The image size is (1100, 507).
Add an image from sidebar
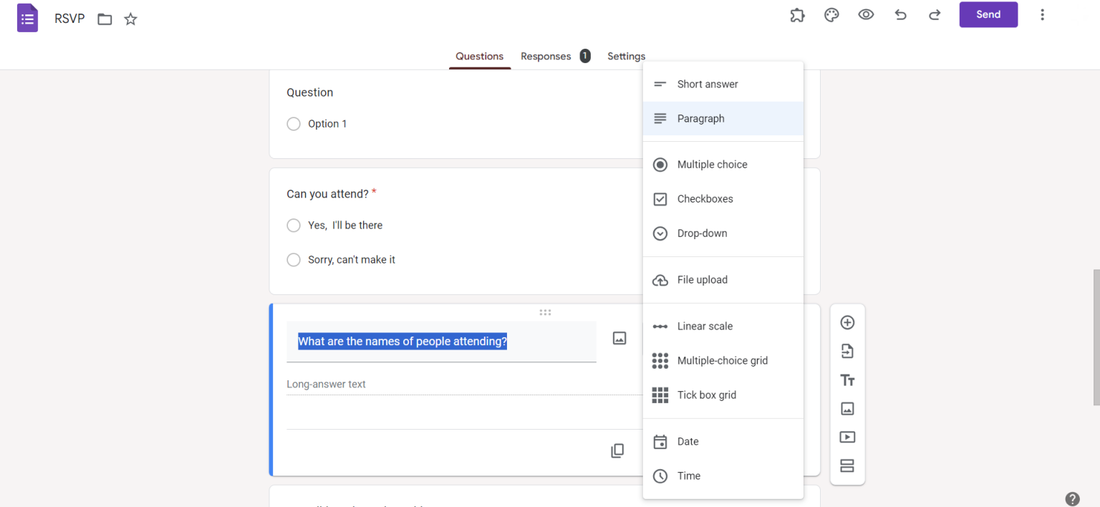pyautogui.click(x=847, y=409)
